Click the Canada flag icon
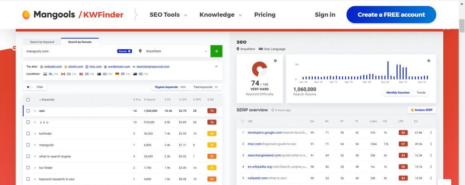465x185 pixels. click(x=63, y=74)
